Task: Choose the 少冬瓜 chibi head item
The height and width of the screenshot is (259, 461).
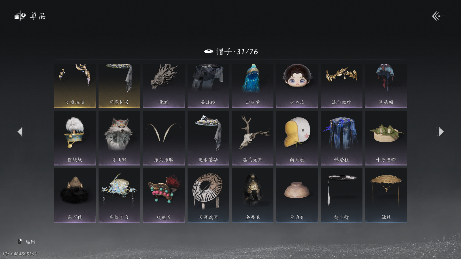Action: (297, 86)
